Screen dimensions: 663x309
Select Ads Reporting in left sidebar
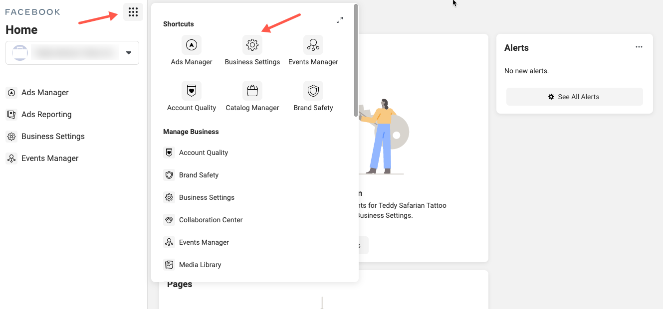(x=46, y=115)
